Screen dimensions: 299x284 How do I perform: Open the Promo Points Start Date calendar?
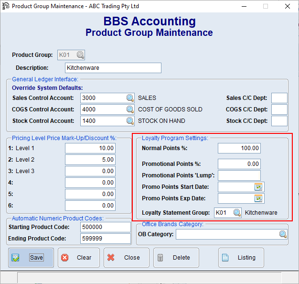(x=258, y=186)
